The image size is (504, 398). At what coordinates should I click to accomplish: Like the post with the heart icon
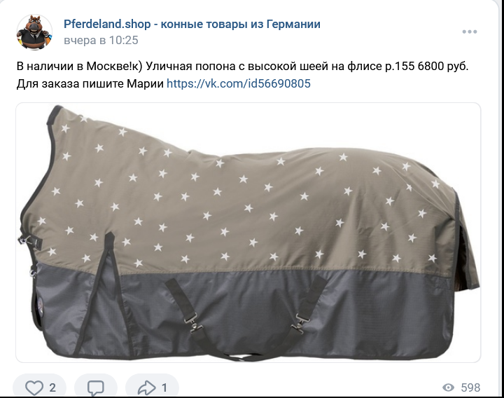(34, 387)
